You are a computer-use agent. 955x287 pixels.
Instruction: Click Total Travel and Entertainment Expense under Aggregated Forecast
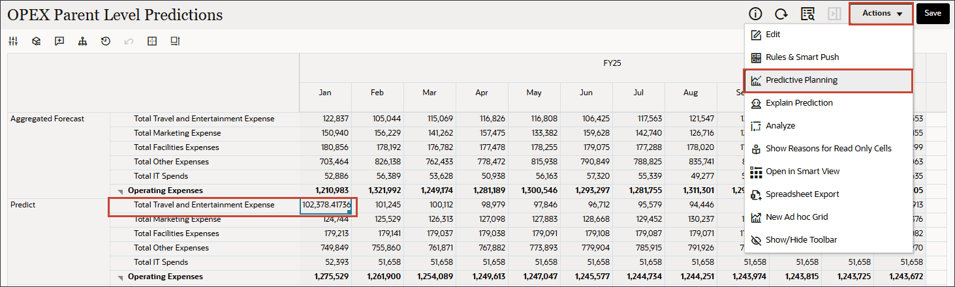click(x=204, y=119)
